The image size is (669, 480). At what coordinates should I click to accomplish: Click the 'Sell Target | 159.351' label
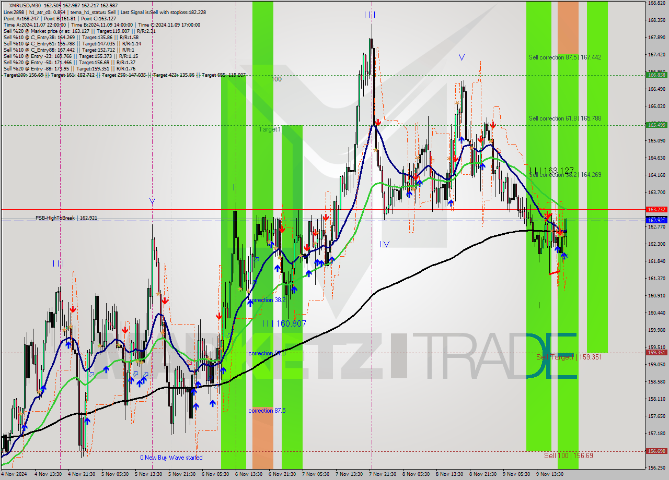(569, 357)
